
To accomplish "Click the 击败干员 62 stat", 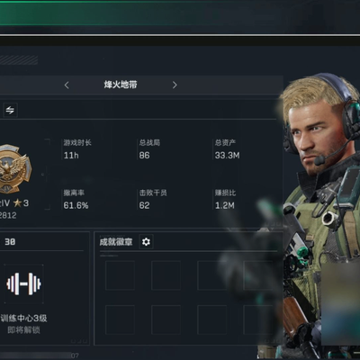I will tap(153, 199).
